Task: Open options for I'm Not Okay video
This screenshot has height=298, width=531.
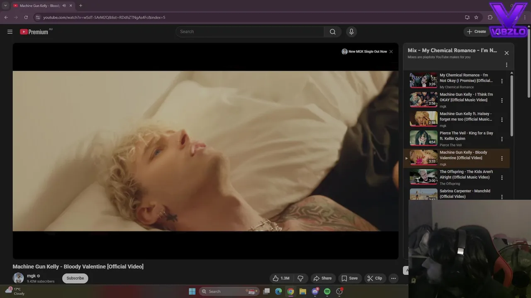Action: (x=502, y=81)
